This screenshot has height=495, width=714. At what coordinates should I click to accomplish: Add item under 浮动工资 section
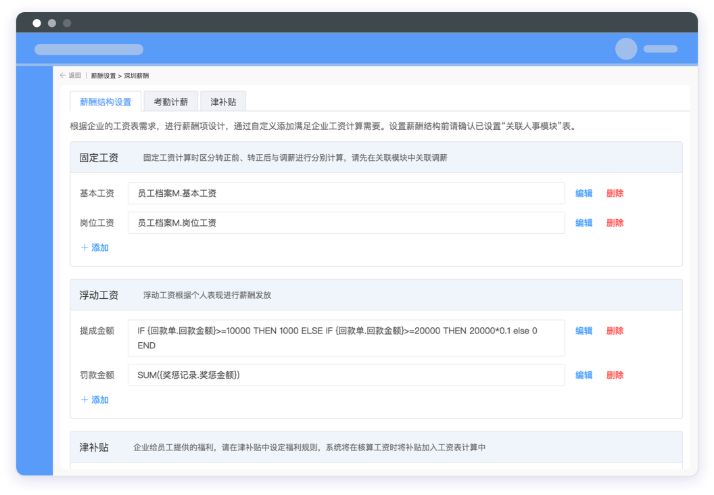95,400
